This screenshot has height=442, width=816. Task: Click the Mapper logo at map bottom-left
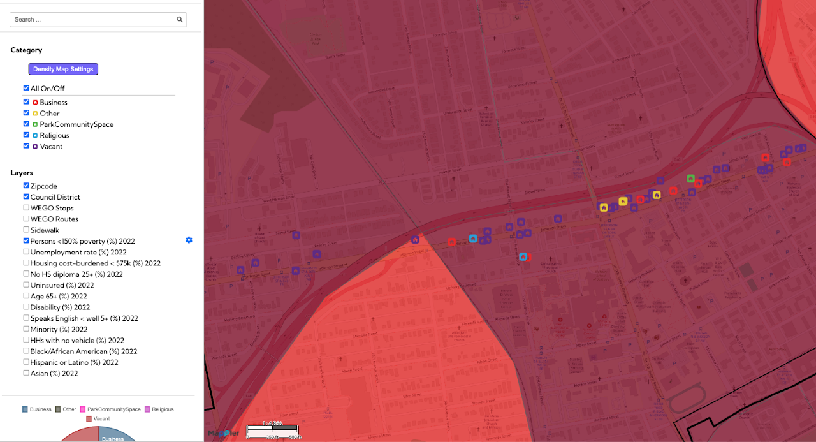pos(223,432)
